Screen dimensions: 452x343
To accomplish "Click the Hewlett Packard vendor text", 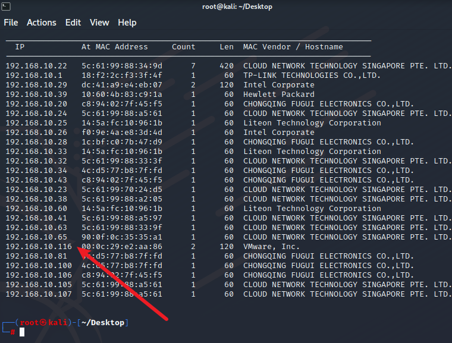I will [279, 95].
